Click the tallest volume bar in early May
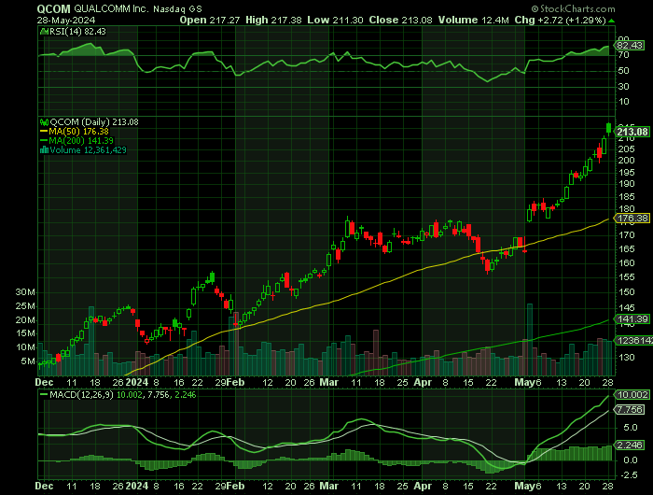The height and width of the screenshot is (495, 653). (x=530, y=340)
